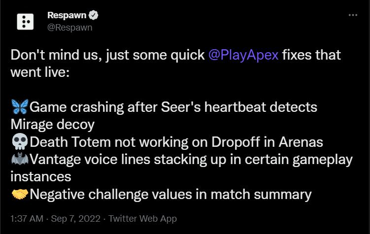The height and width of the screenshot is (234, 370).
Task: Follow the @PlayApex mention link
Action: click(x=243, y=54)
